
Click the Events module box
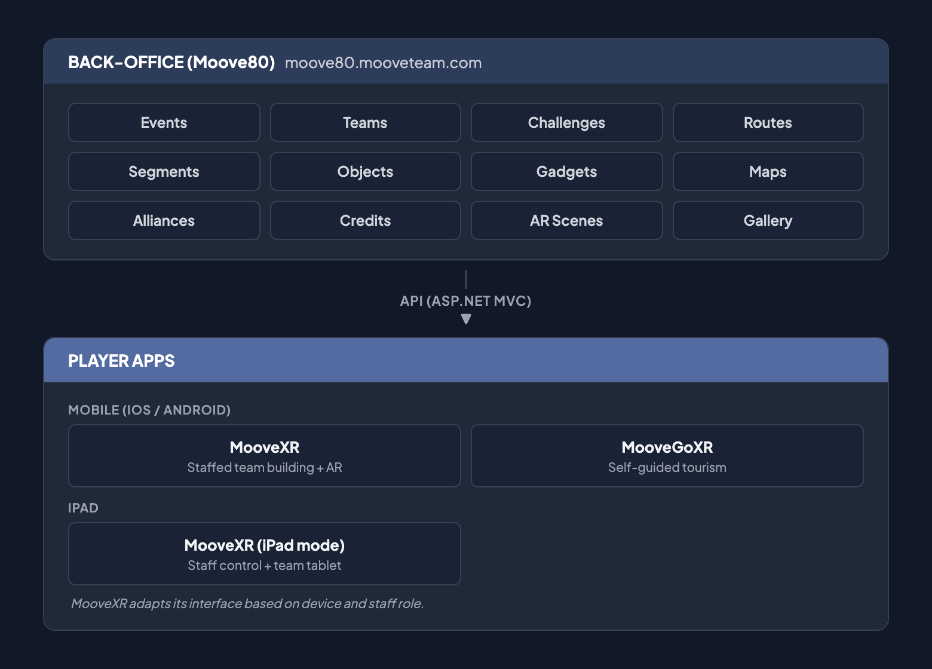pyautogui.click(x=164, y=122)
